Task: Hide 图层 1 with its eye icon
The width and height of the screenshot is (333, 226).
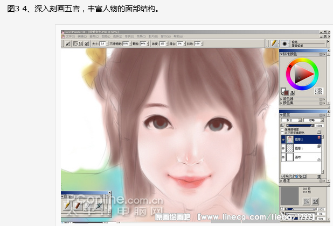Action: click(x=283, y=148)
